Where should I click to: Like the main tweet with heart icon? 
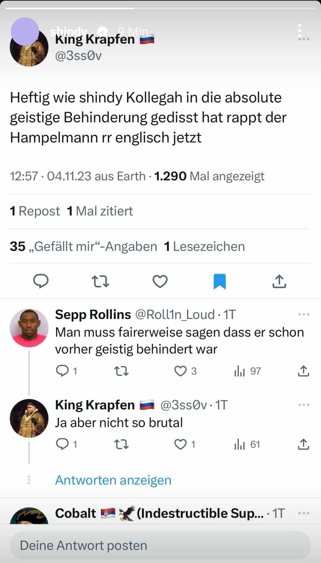tap(160, 281)
